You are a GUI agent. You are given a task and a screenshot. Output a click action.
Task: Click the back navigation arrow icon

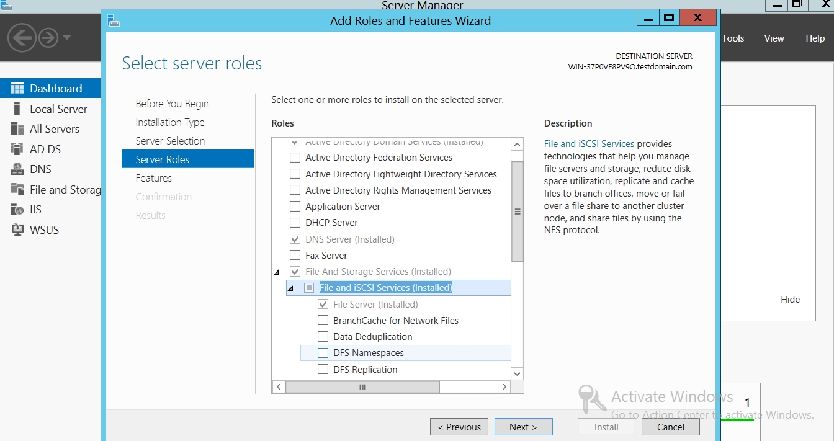(22, 38)
